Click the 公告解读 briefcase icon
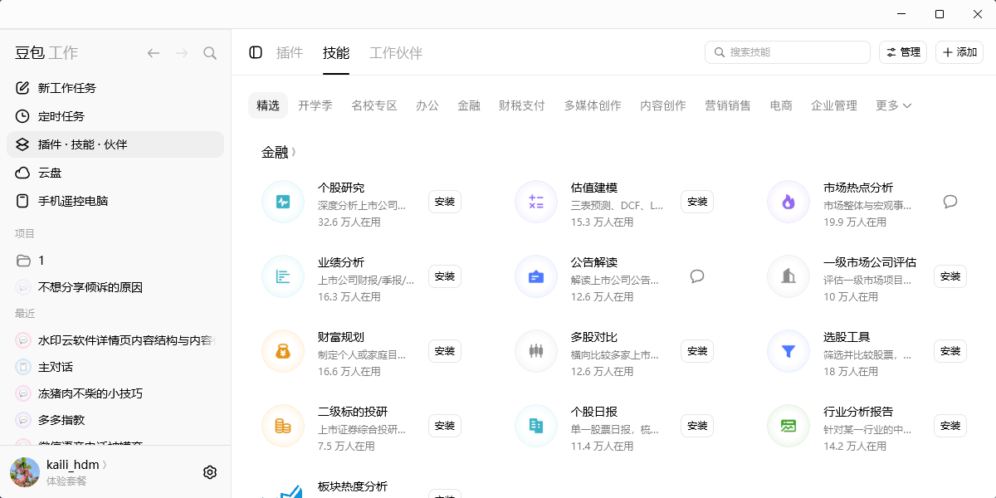The image size is (996, 498). pyautogui.click(x=536, y=276)
